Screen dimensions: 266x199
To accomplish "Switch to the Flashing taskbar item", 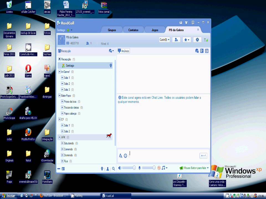I will tap(85, 196).
